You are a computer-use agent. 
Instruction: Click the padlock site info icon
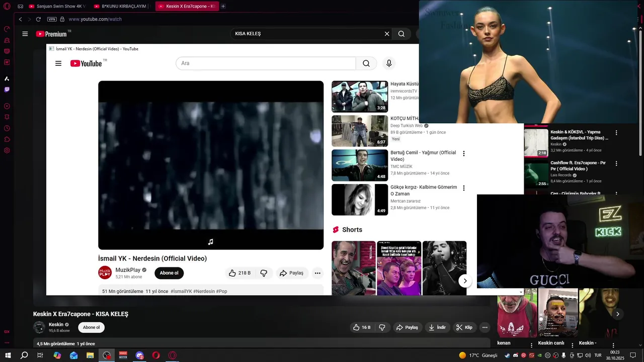pos(62,19)
